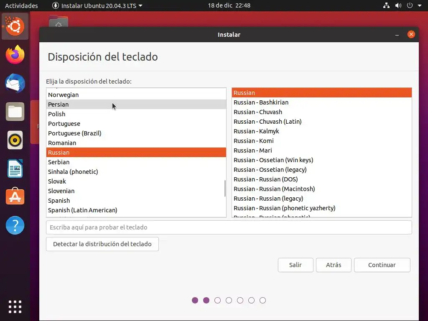This screenshot has height=321, width=428.
Task: Select Polish in the layout list
Action: 136,114
